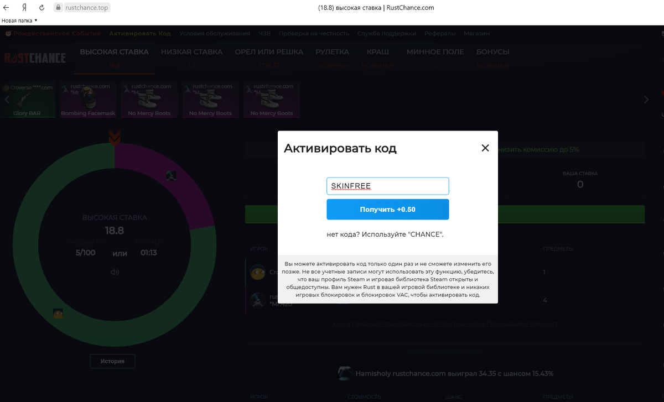Open the Новая папка bookmarks folder dropdown

click(x=19, y=20)
